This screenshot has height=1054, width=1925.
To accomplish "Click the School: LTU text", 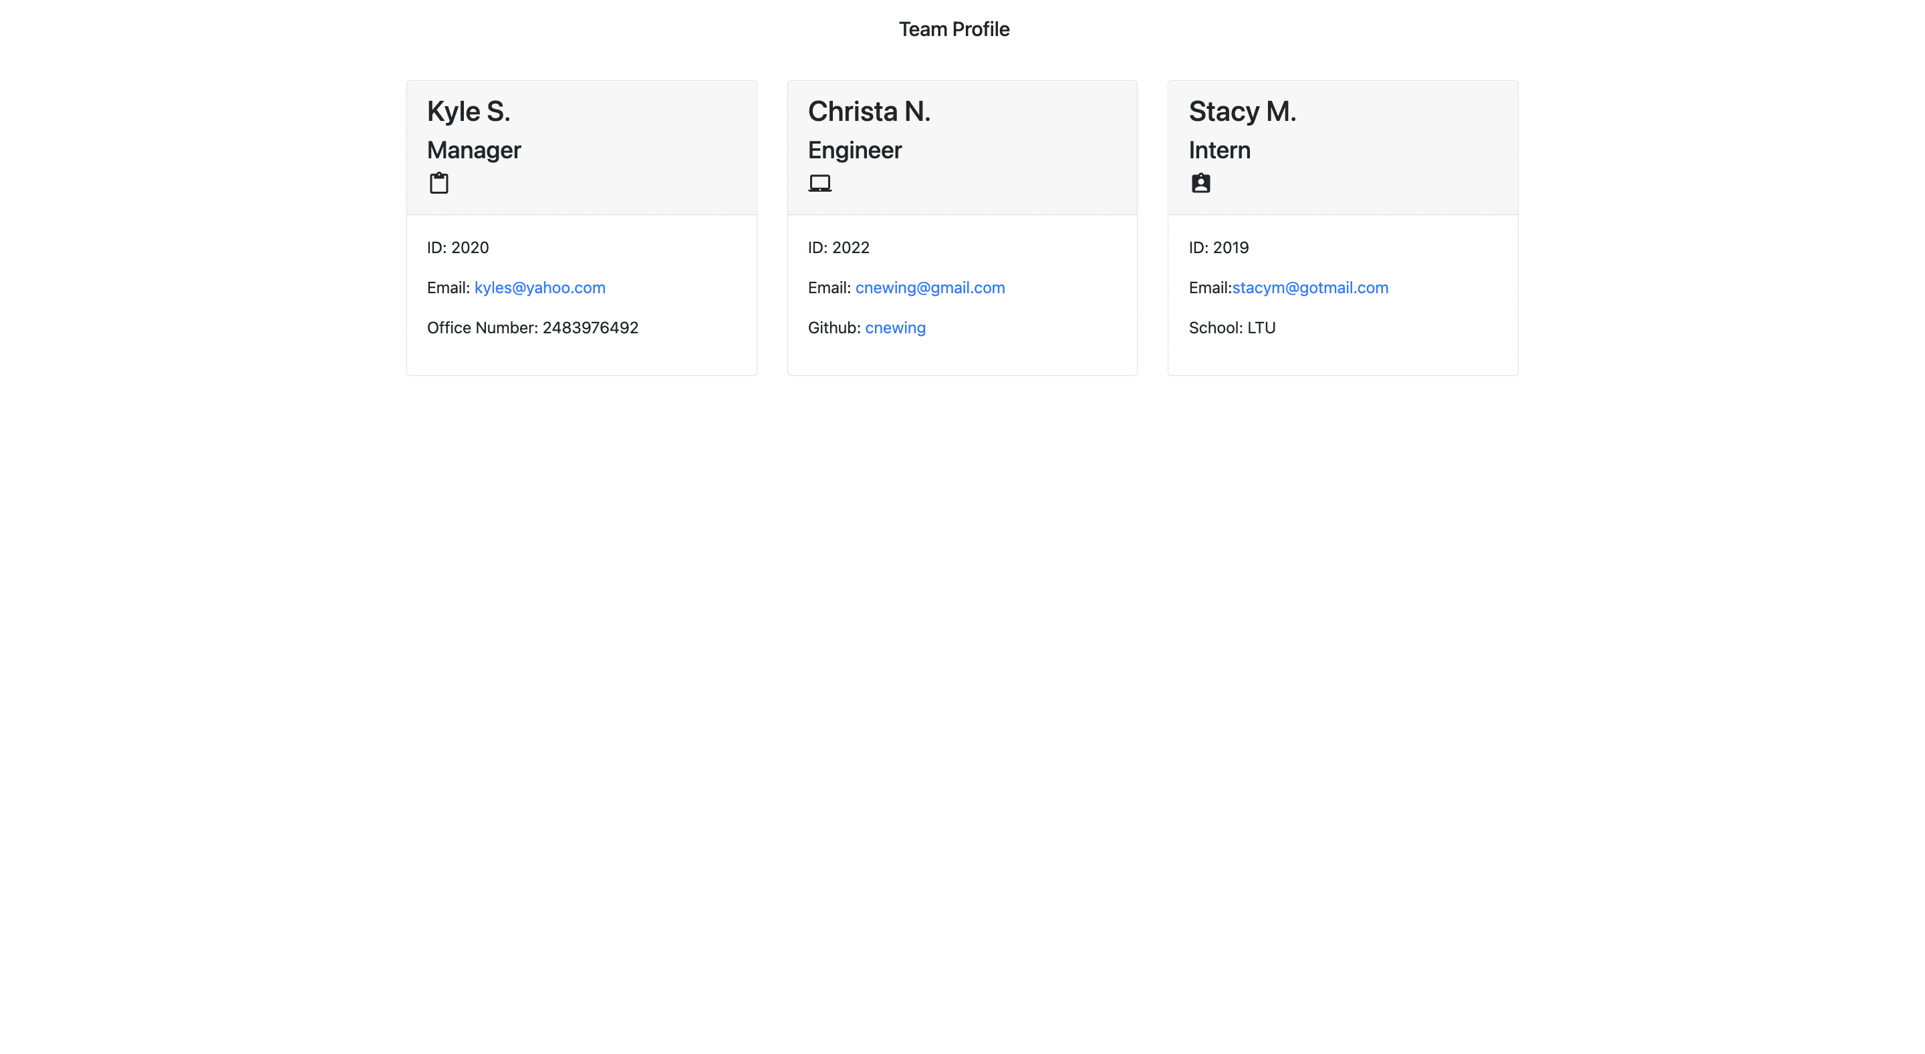I will 1231,327.
